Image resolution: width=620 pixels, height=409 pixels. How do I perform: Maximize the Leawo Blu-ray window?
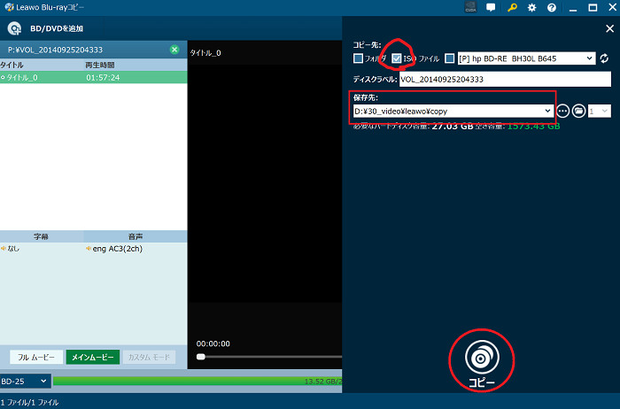pyautogui.click(x=593, y=7)
